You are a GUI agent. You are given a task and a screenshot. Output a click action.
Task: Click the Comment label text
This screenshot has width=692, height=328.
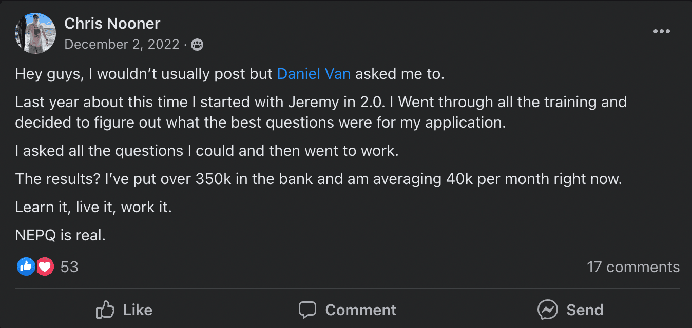click(x=360, y=310)
